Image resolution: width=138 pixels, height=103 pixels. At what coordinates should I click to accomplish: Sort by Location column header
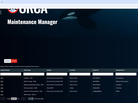(72, 70)
